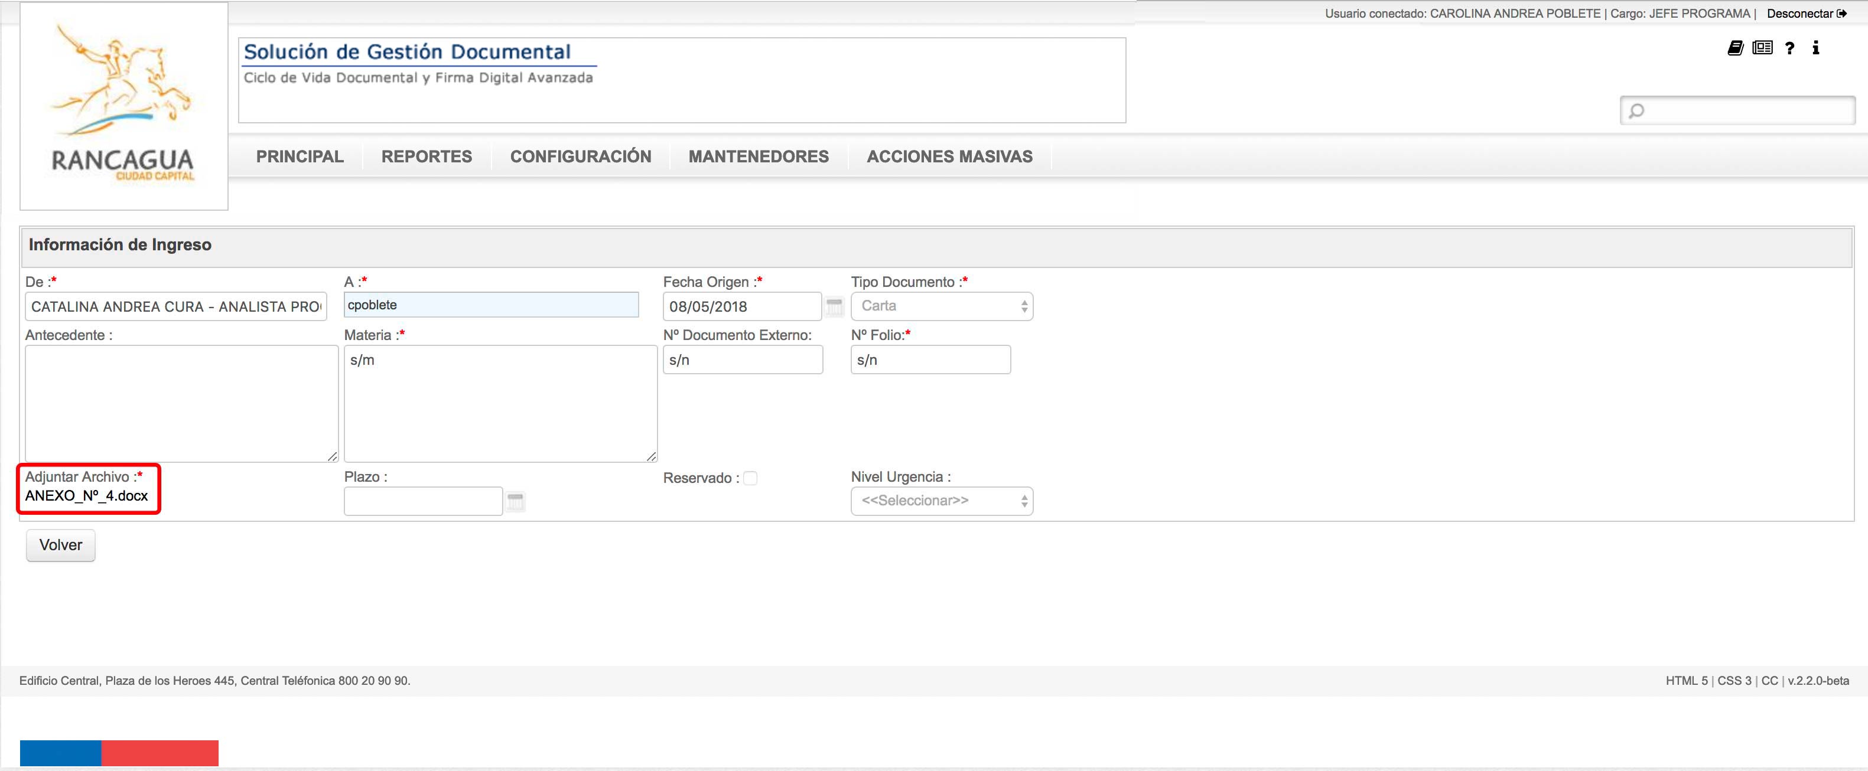Click the Solución de Gestión Documental title

408,51
